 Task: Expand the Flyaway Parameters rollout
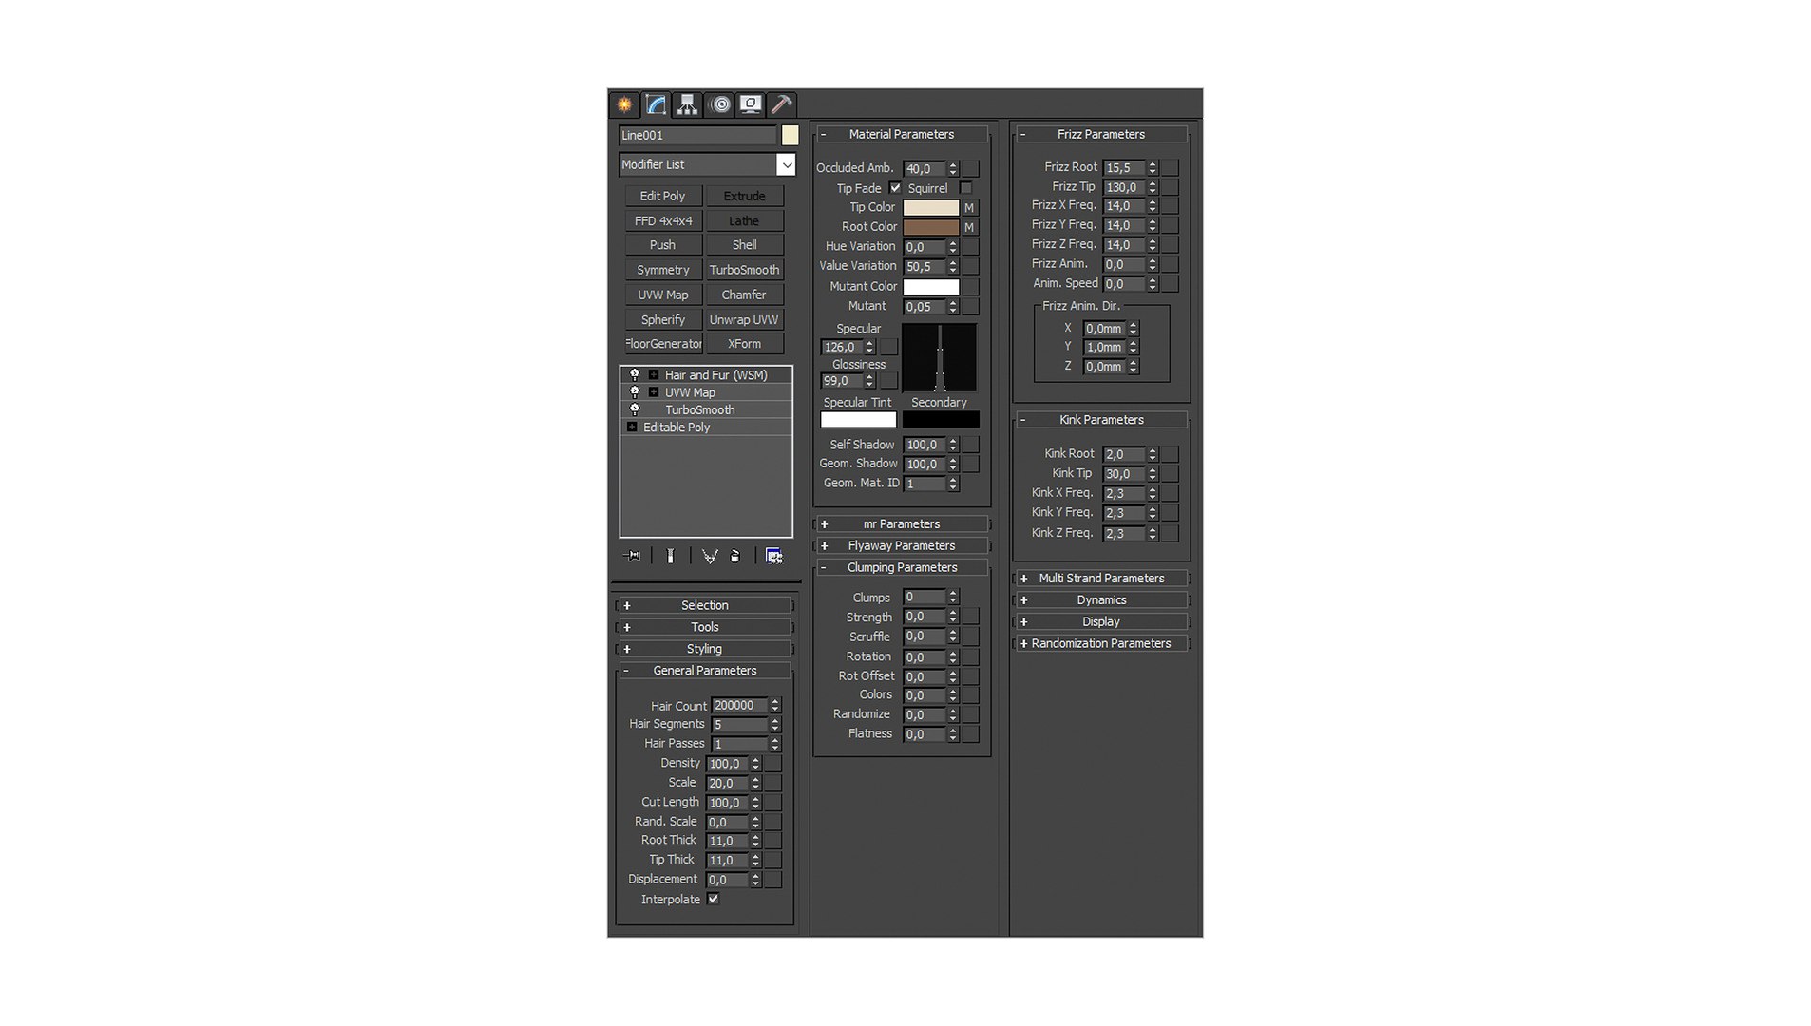pos(902,546)
